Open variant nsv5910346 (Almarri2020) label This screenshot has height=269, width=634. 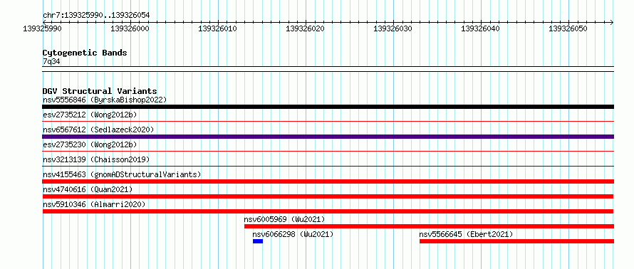94,204
